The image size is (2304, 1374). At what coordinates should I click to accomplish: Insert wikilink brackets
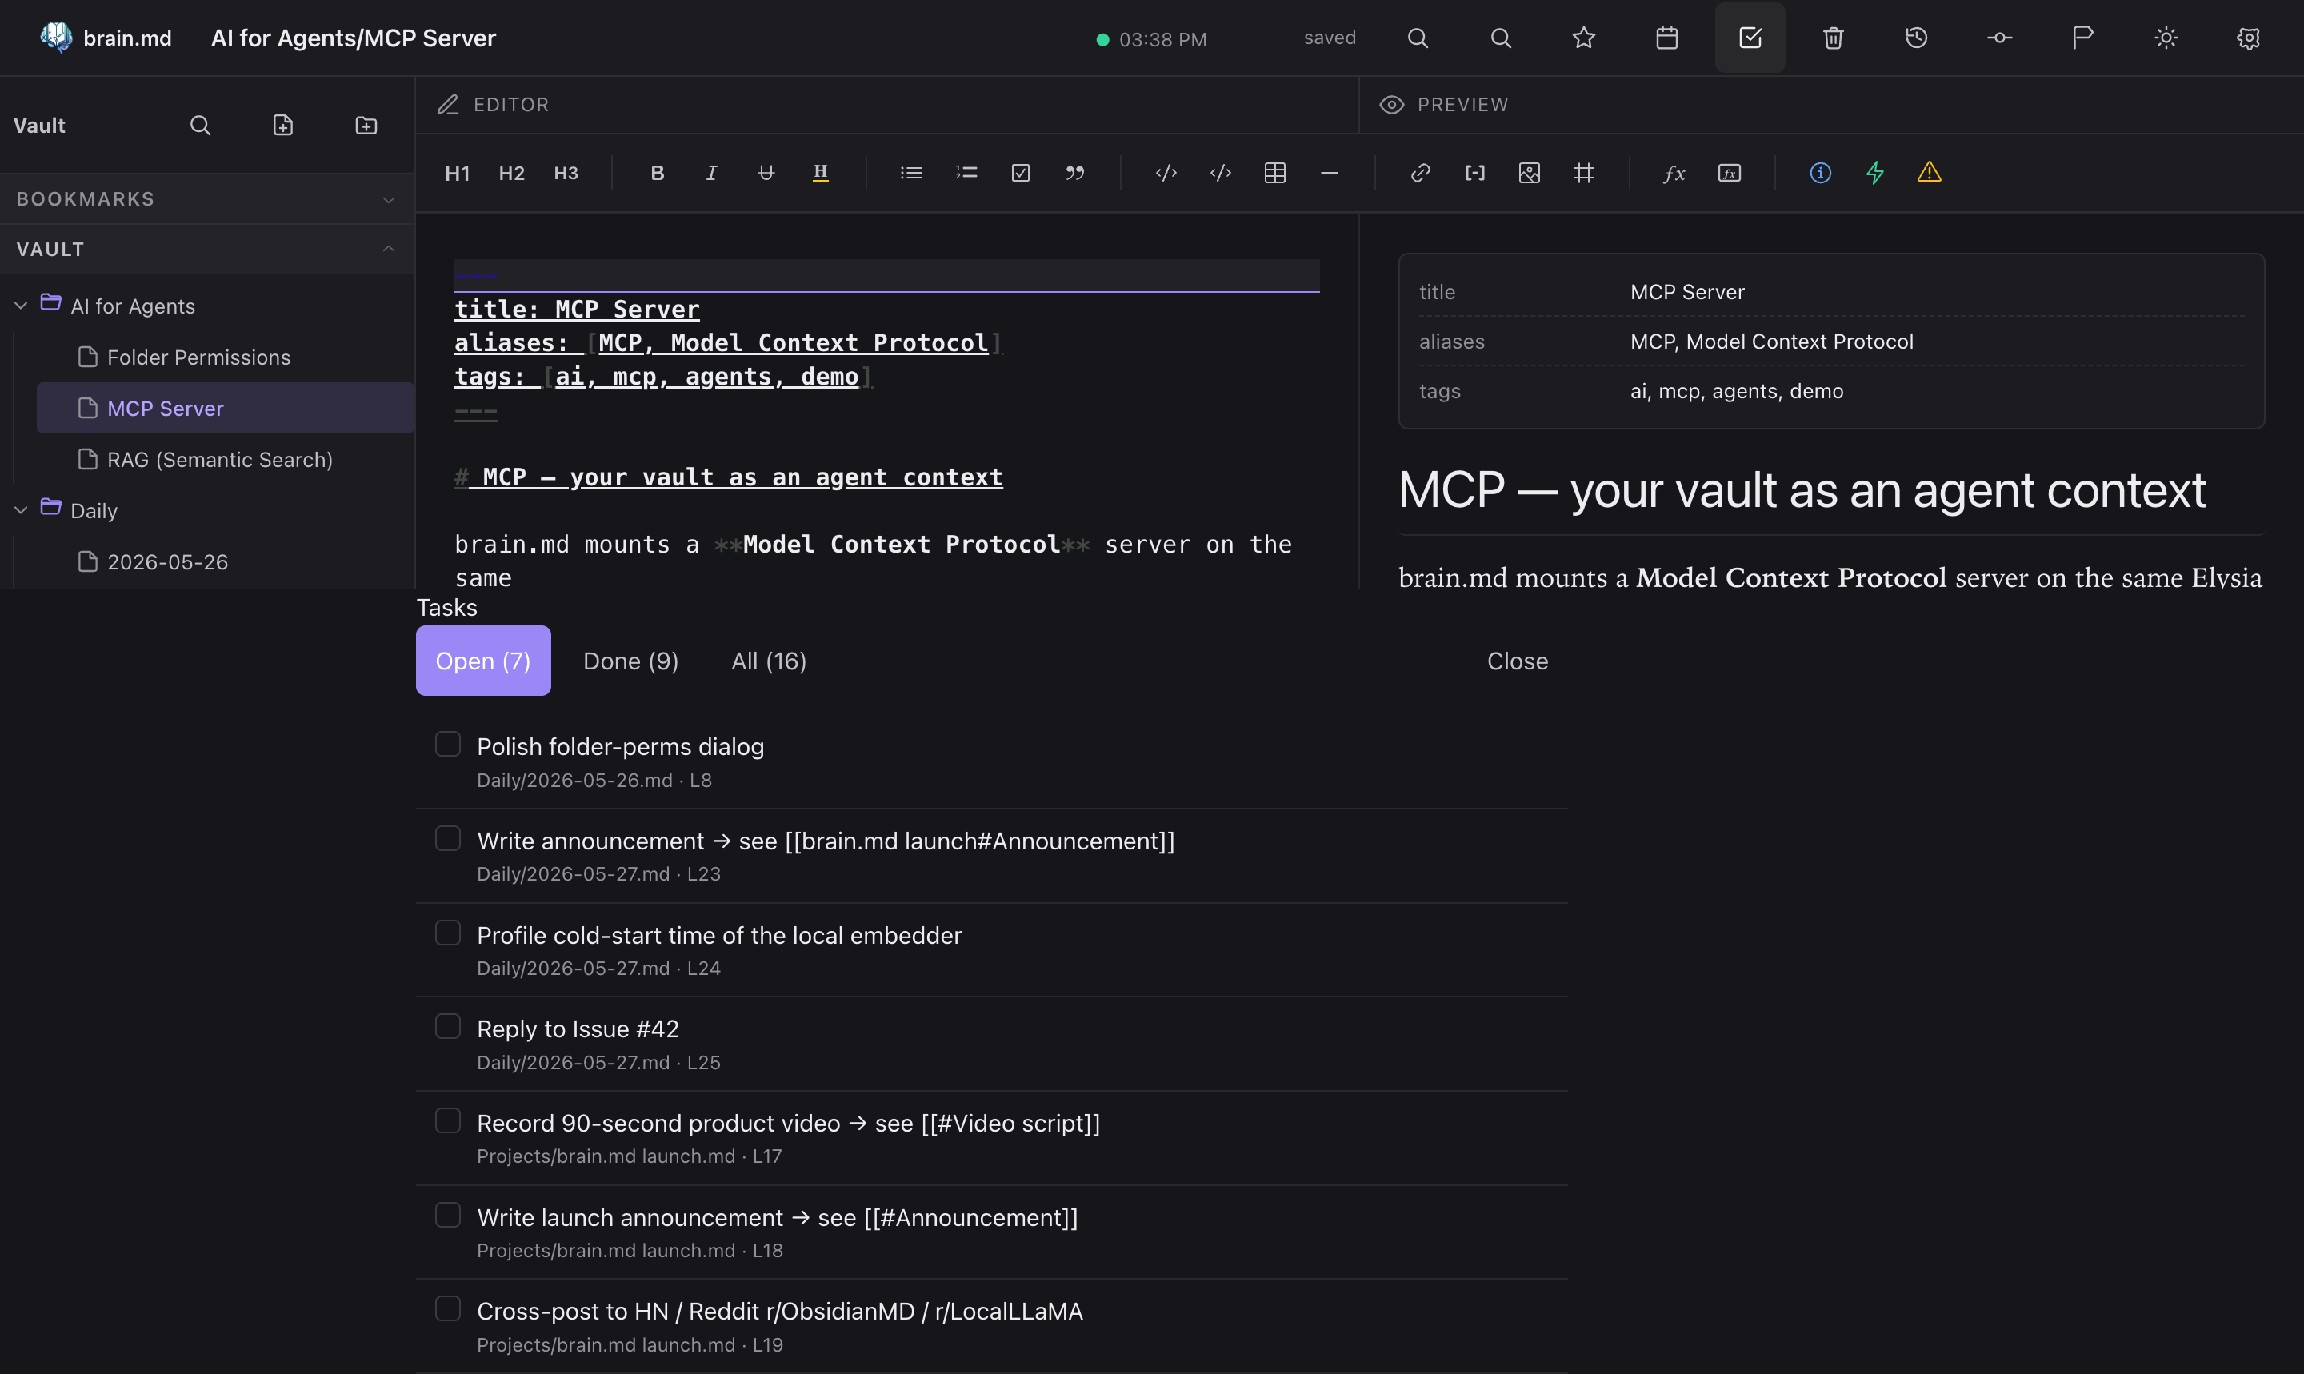[1475, 173]
